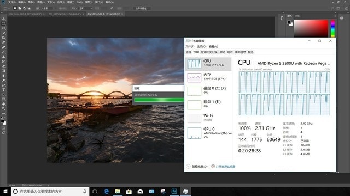Select 内存 in performance sidebar
This screenshot has height=196, width=350.
point(208,77)
